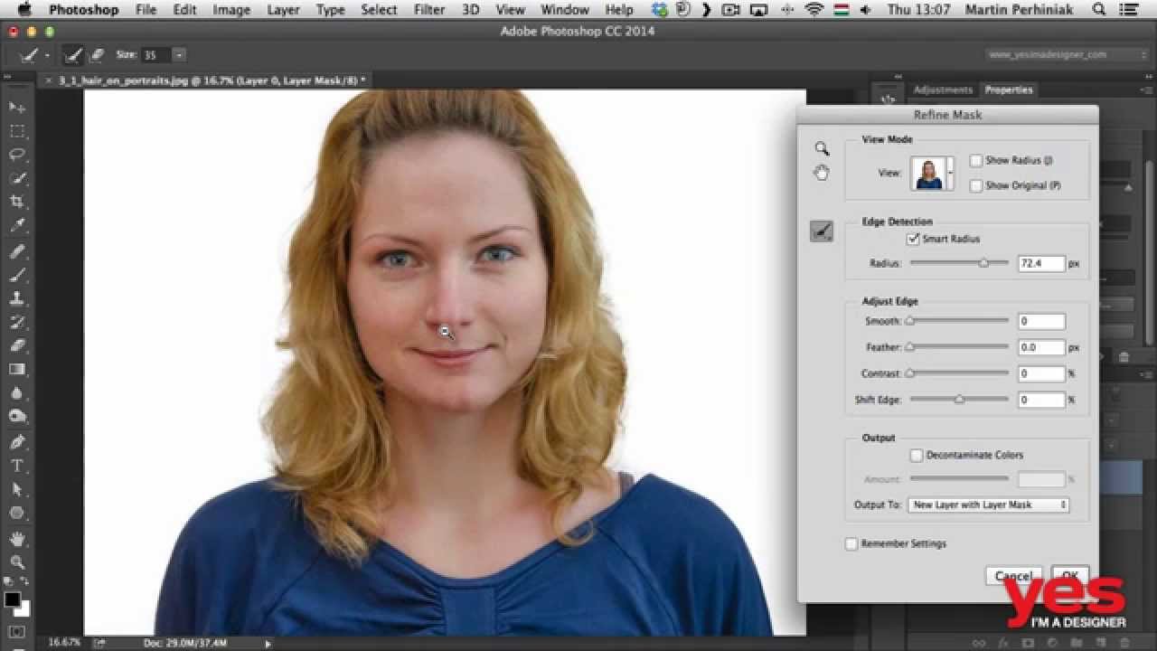Select the Hand tool in Refine Mask dialog

click(x=821, y=173)
